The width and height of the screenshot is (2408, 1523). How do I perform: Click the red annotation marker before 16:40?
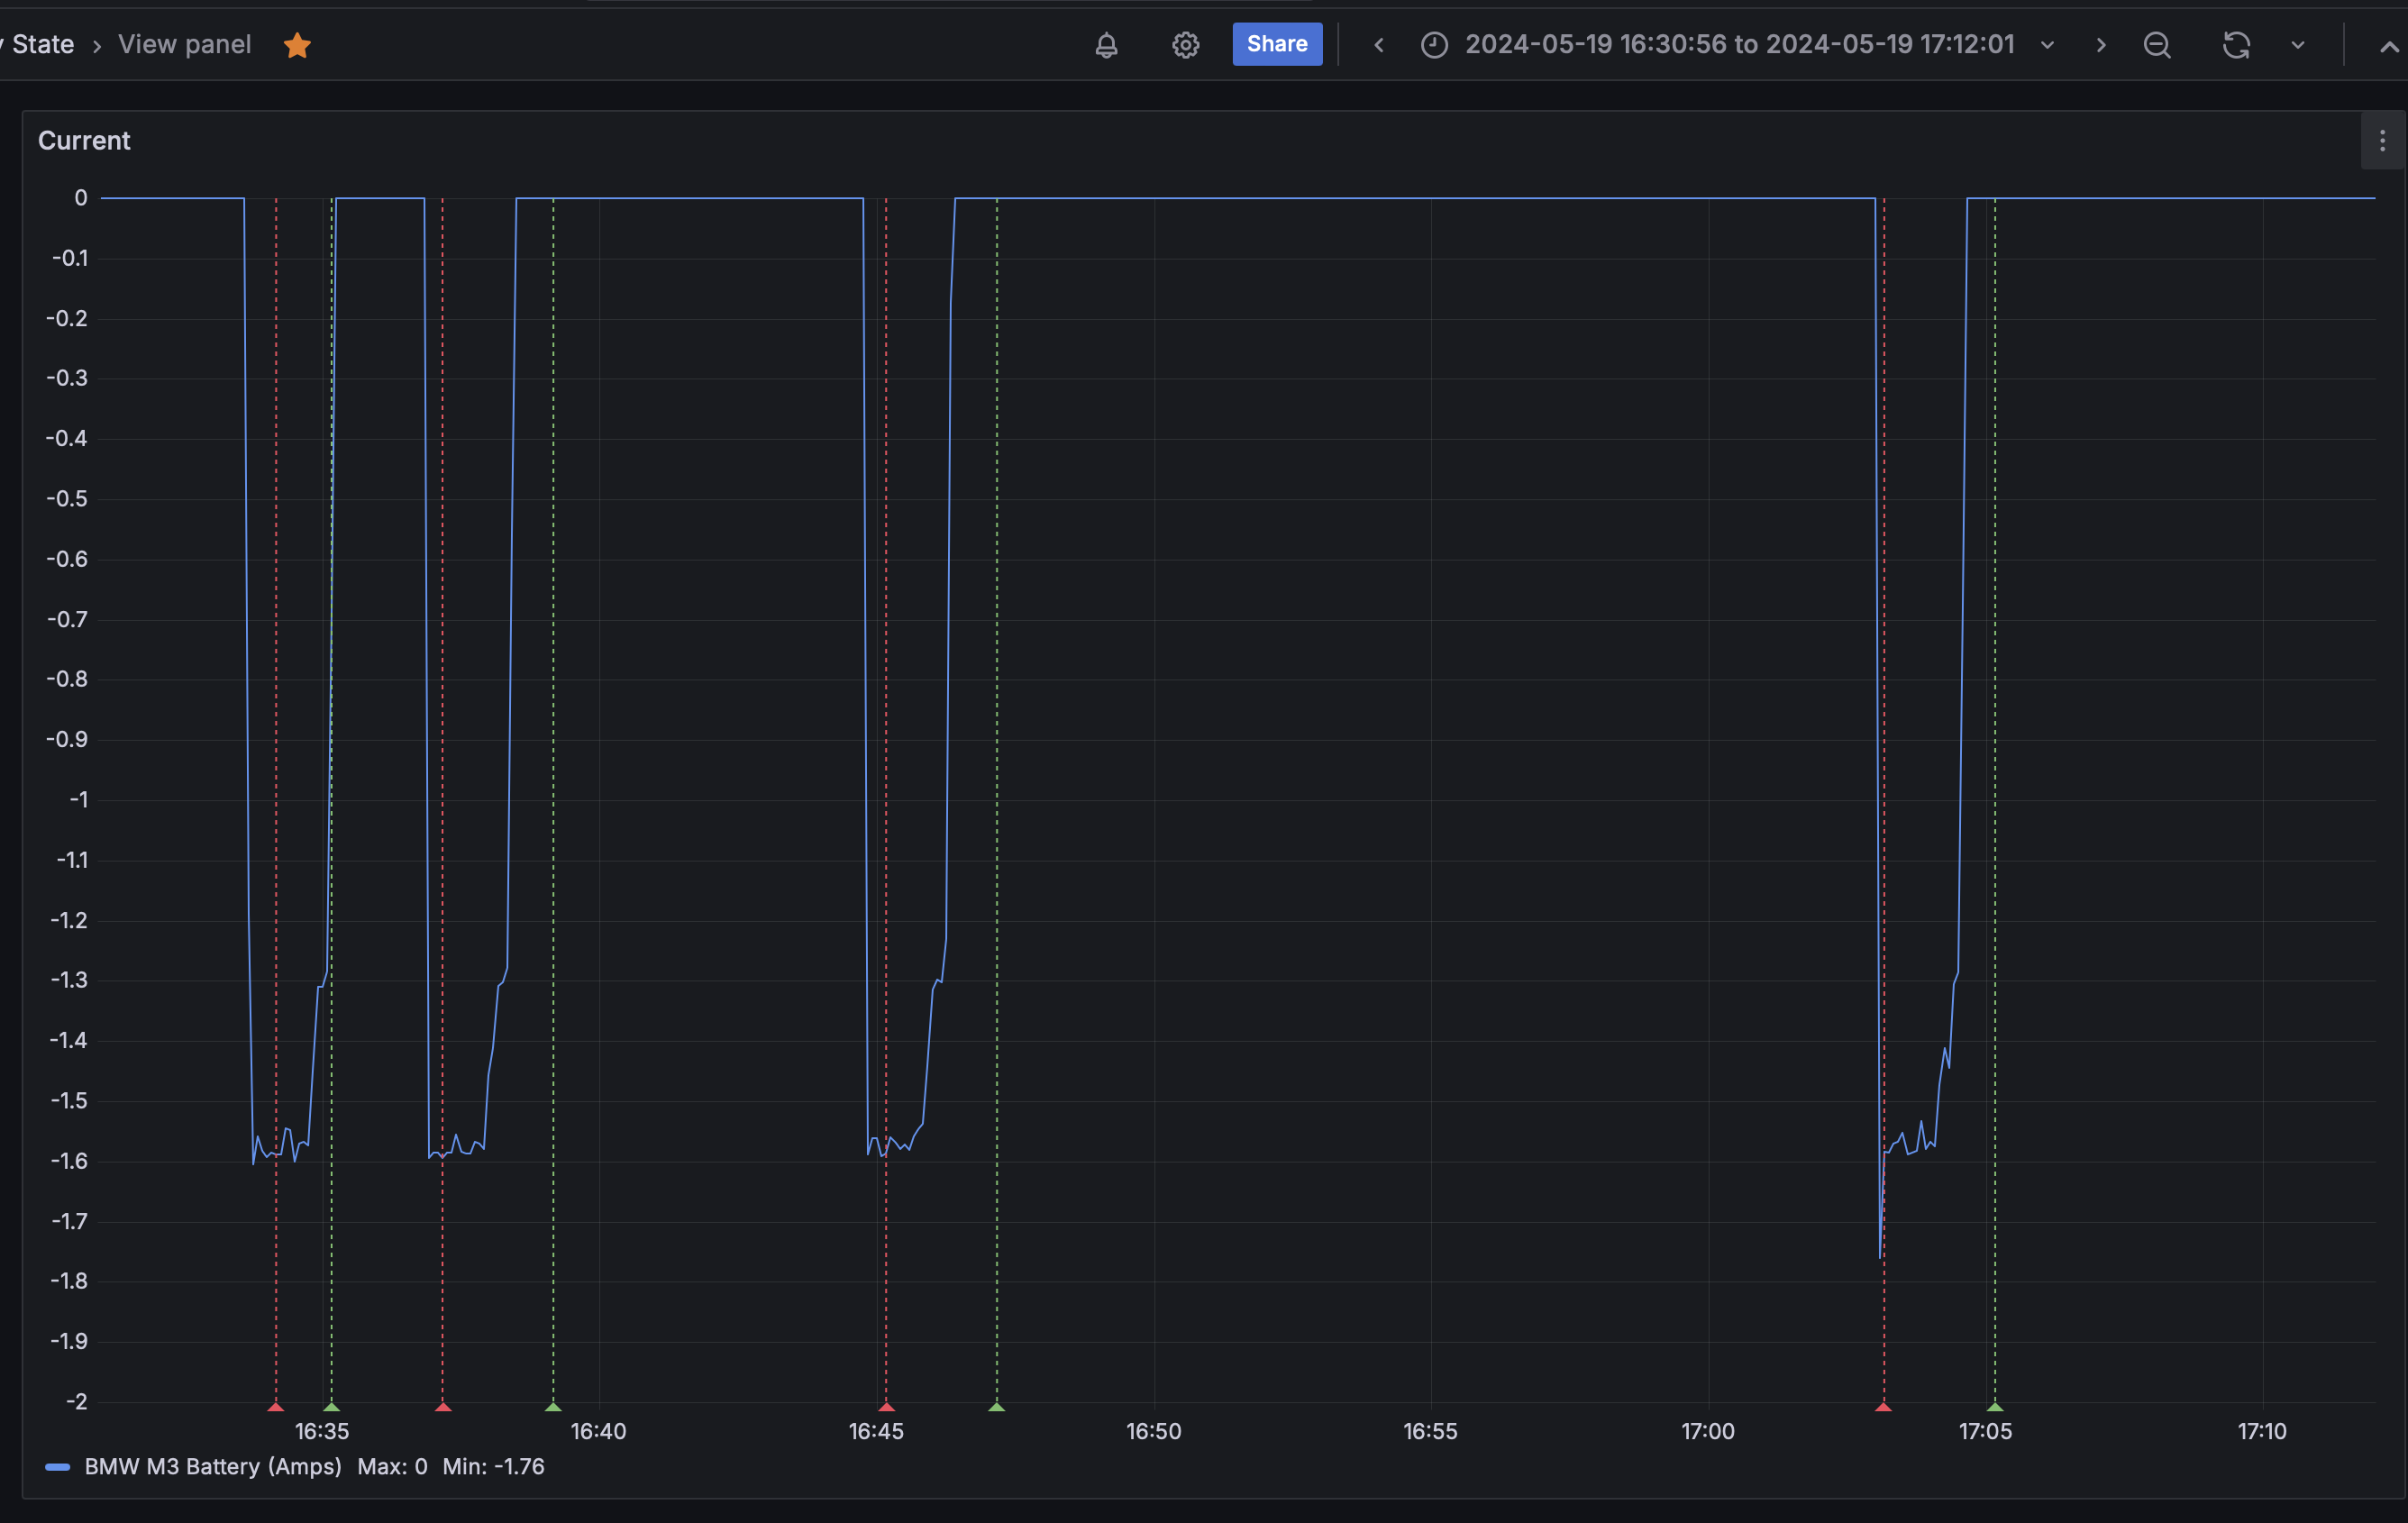443,1406
